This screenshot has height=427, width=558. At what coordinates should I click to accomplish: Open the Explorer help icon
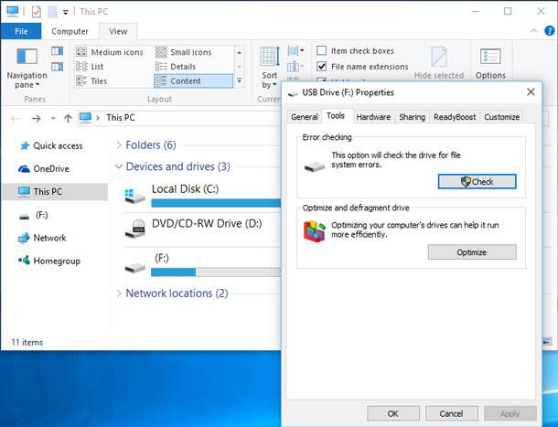coord(550,31)
